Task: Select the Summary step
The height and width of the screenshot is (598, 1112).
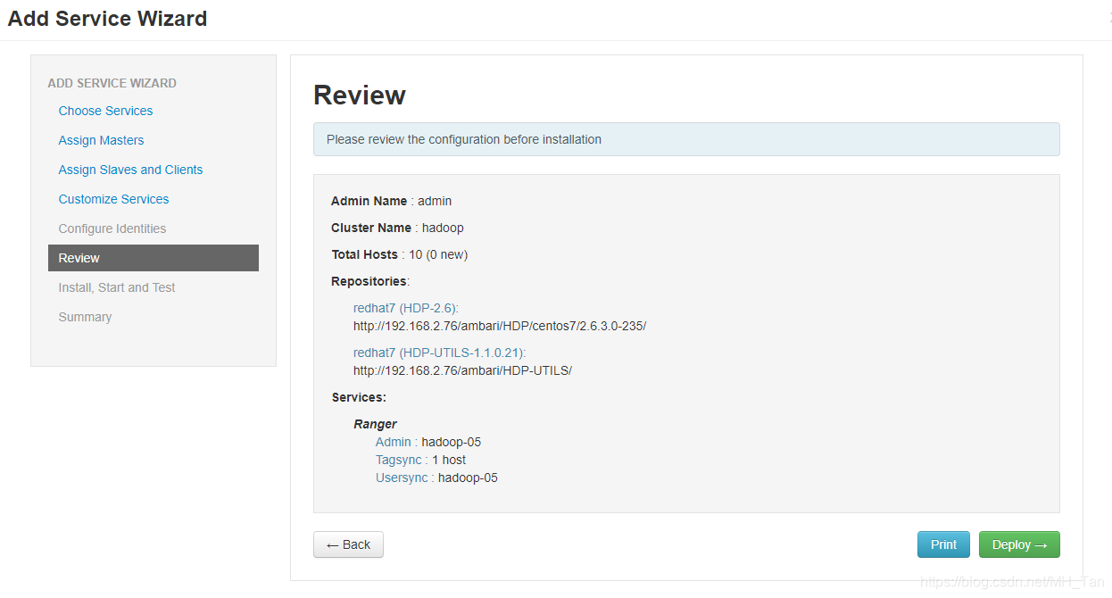Action: point(85,317)
